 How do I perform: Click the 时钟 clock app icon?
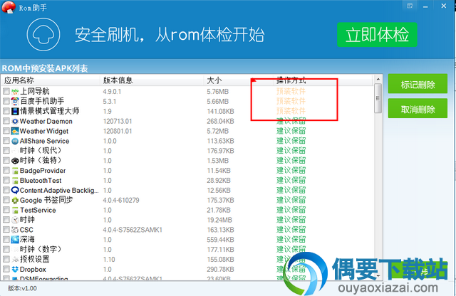click(15, 220)
